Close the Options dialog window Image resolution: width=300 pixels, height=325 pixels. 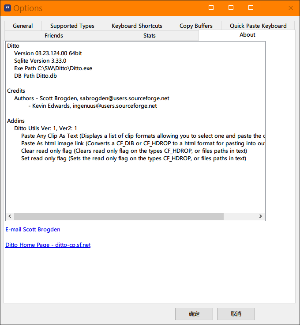pyautogui.click(x=290, y=8)
